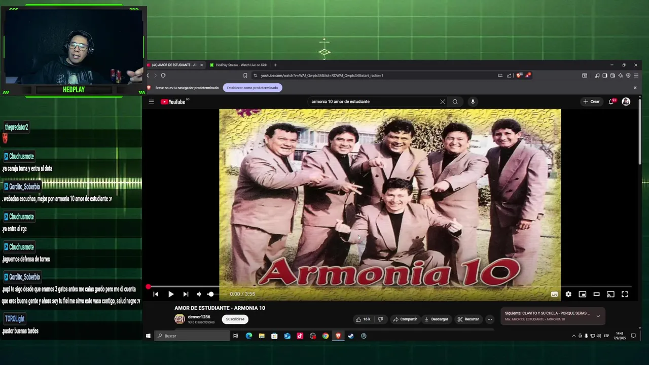649x365 pixels.
Task: Open the denver1286 channel name link
Action: [199, 317]
